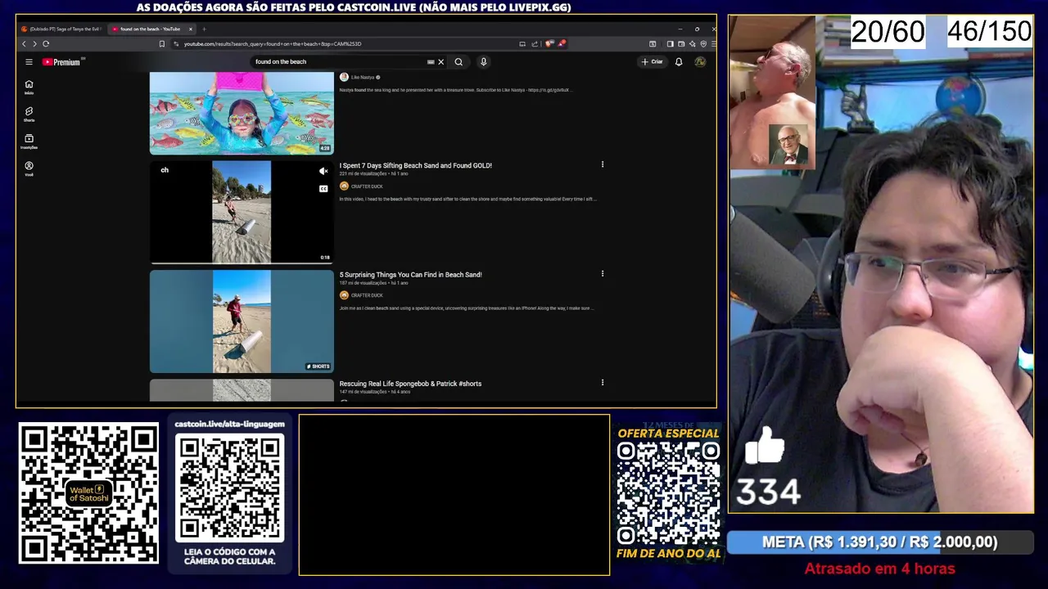Reload the YouTube page
Image resolution: width=1048 pixels, height=589 pixels.
click(46, 43)
